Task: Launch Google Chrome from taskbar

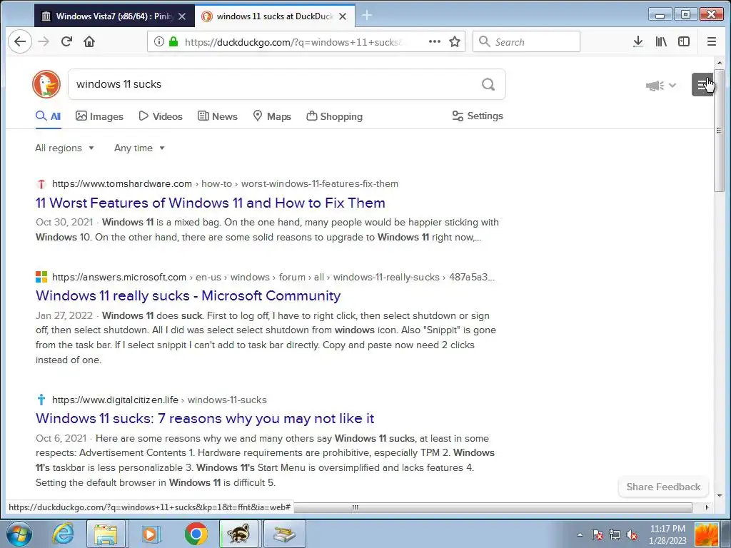Action: tap(196, 534)
